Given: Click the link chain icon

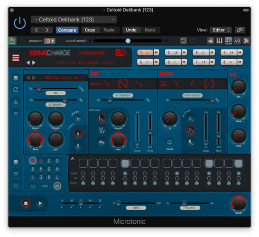Looking at the screenshot, I should point(240,30).
